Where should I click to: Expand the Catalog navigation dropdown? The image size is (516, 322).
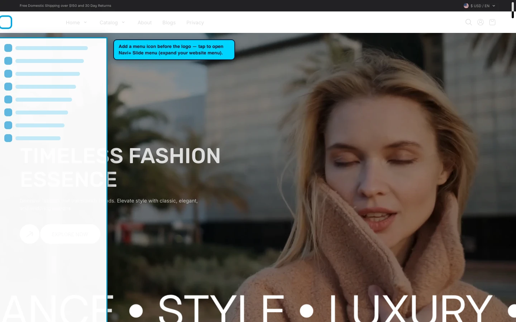[112, 23]
